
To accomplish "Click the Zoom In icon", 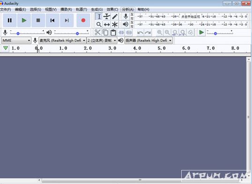I will (x=159, y=33).
